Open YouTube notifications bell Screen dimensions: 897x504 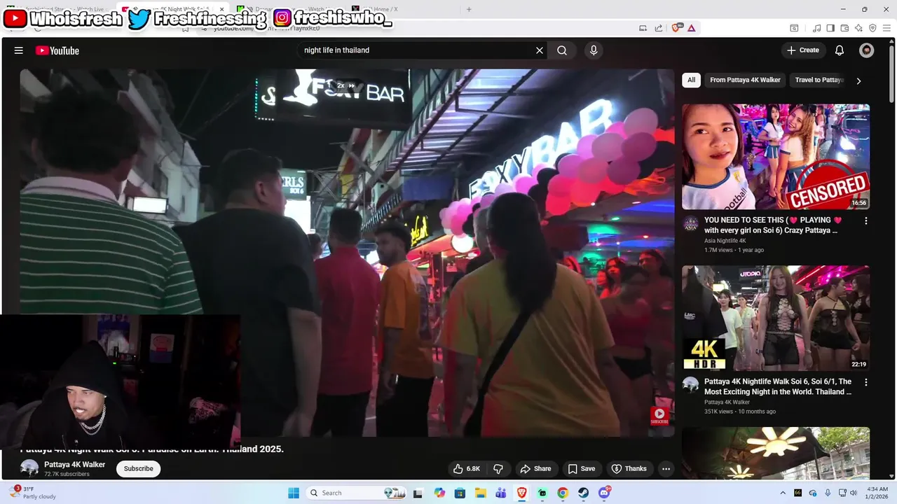(840, 50)
